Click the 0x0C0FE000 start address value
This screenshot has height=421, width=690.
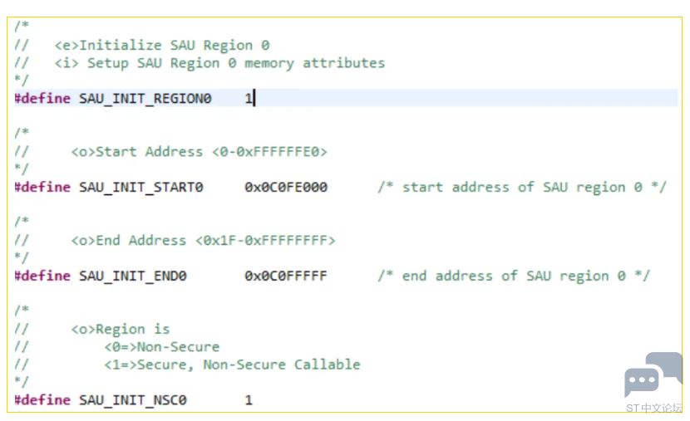coord(285,188)
